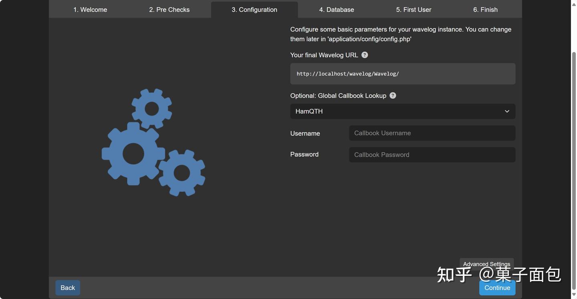Viewport: 577px width, 299px height.
Task: Click the help icon beside Wavelog URL
Action: point(365,55)
